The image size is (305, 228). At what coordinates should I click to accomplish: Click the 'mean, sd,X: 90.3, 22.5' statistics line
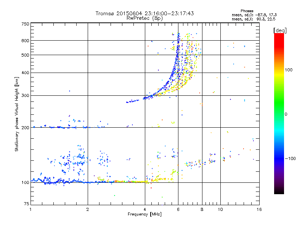tap(254, 19)
